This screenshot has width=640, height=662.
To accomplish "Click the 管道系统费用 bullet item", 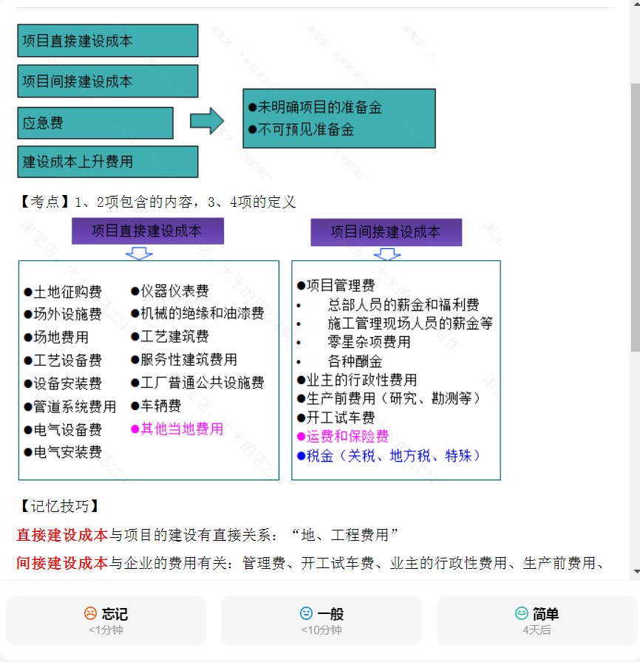I will 70,406.
